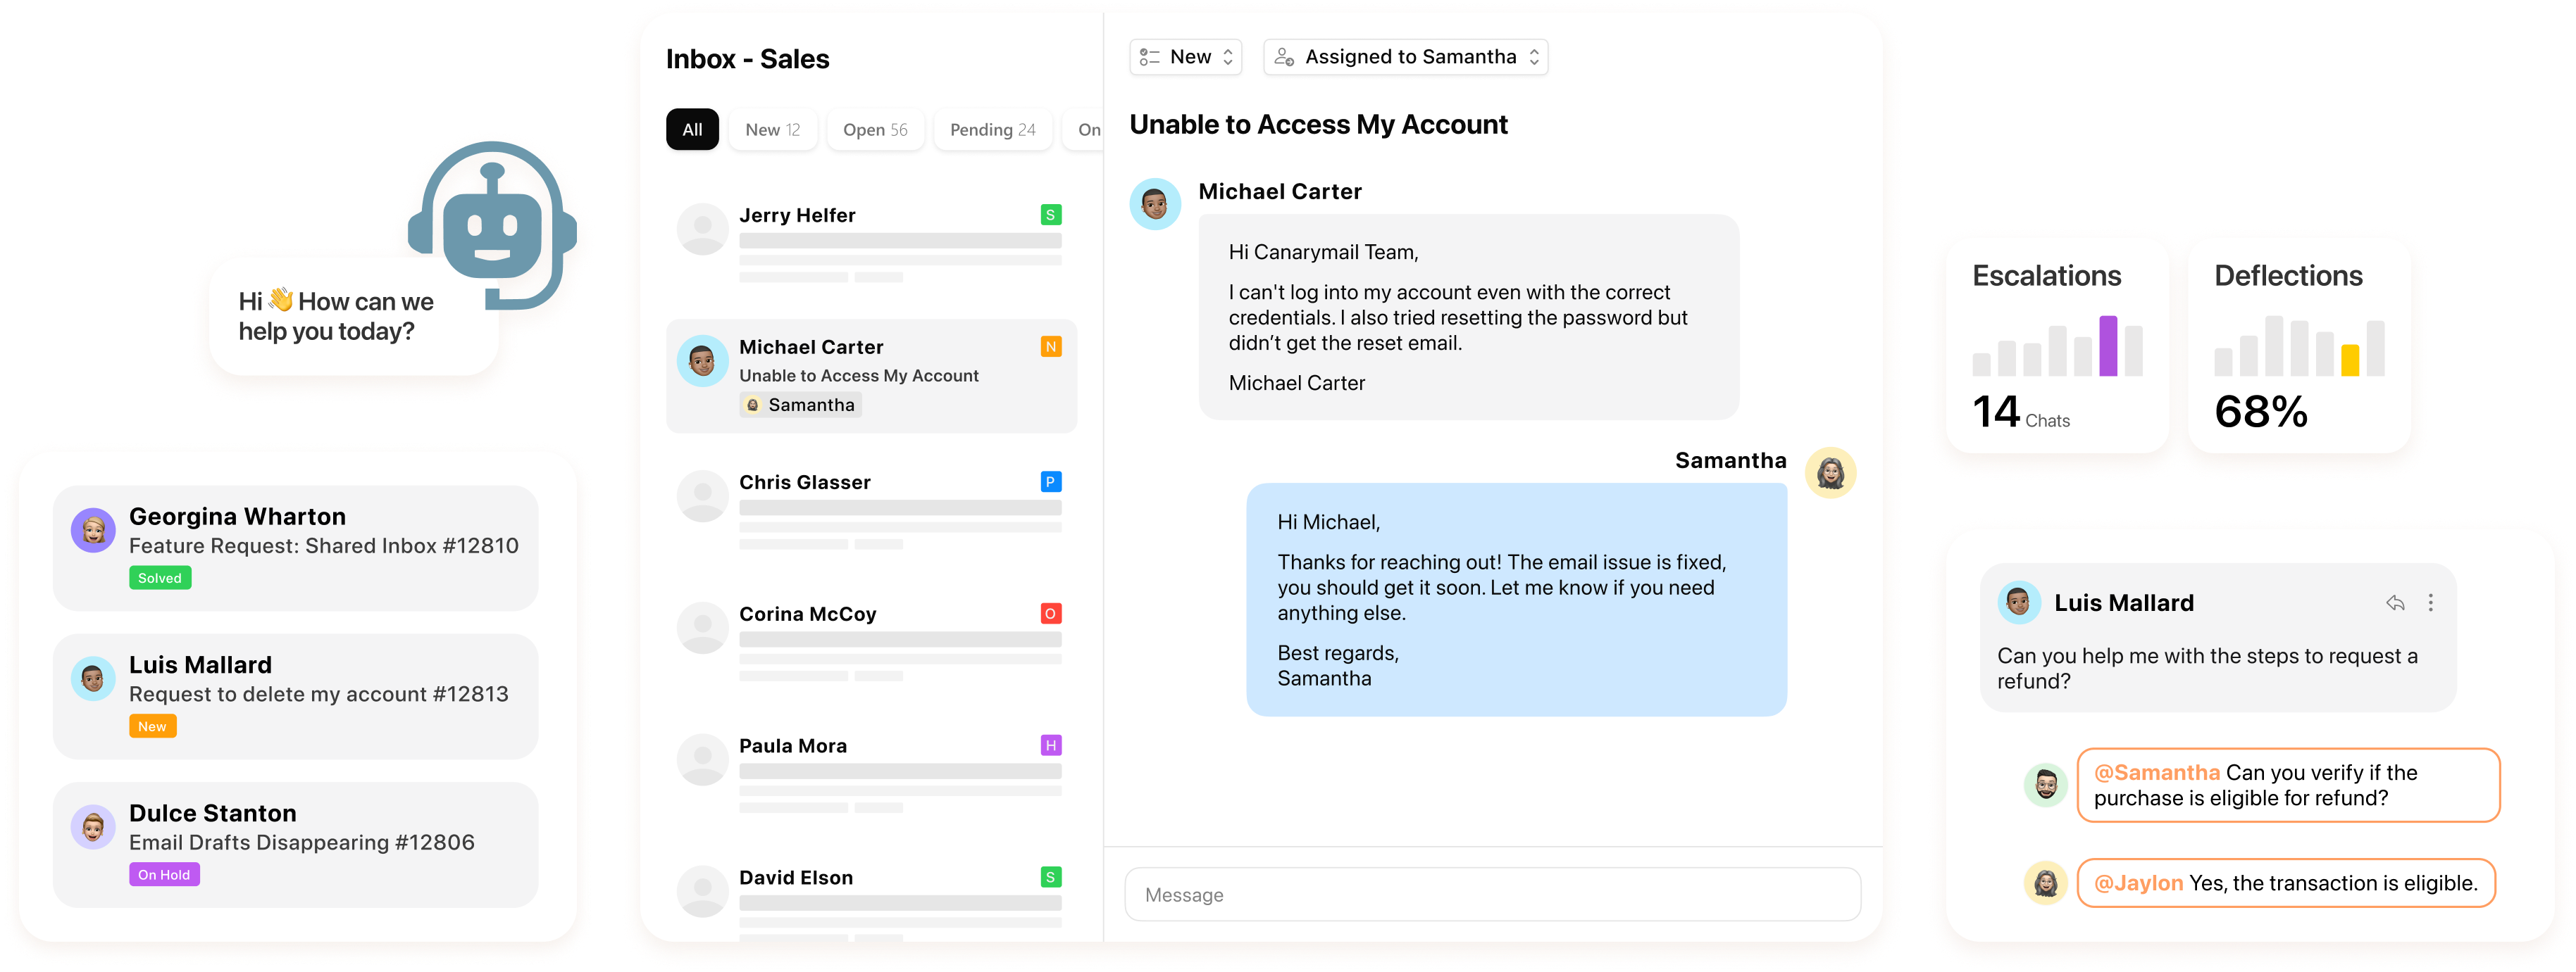
Task: Click the @Samantha mention
Action: (x=2157, y=772)
